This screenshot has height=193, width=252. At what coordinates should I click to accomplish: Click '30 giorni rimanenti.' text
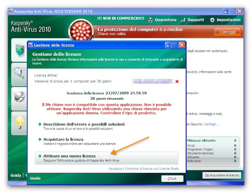point(107,98)
